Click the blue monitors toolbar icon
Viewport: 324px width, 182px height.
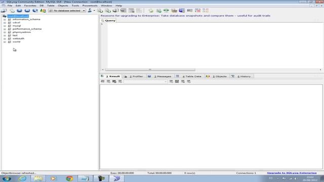pos(182,11)
